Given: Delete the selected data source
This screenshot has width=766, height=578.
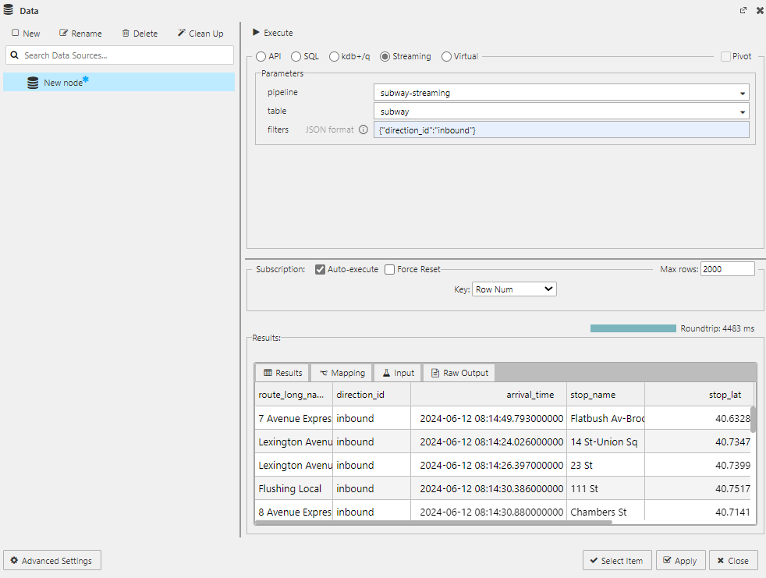Looking at the screenshot, I should click(140, 33).
